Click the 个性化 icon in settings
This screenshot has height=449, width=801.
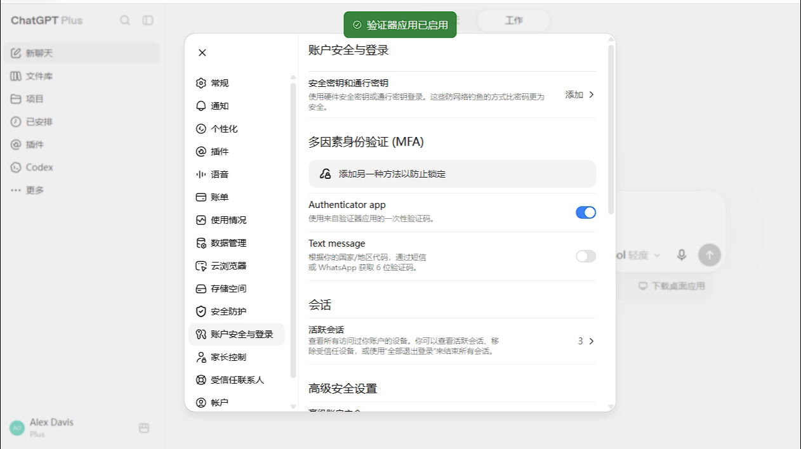(x=201, y=129)
